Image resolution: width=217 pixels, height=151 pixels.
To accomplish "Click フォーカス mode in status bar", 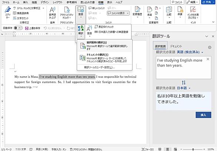I will (x=148, y=150).
